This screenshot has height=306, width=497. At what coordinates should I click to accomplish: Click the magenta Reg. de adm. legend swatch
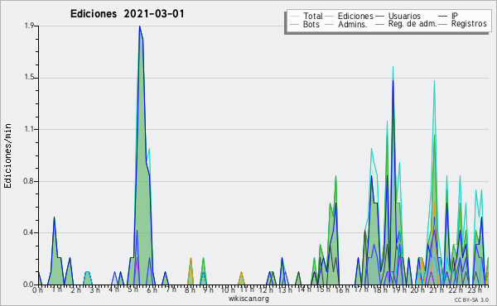pos(379,24)
